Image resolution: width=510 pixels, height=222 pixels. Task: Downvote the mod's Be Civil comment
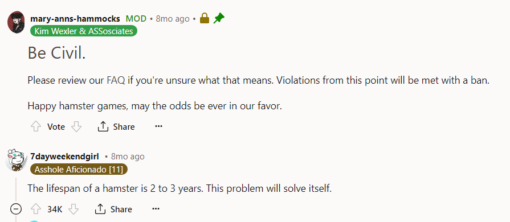point(76,126)
